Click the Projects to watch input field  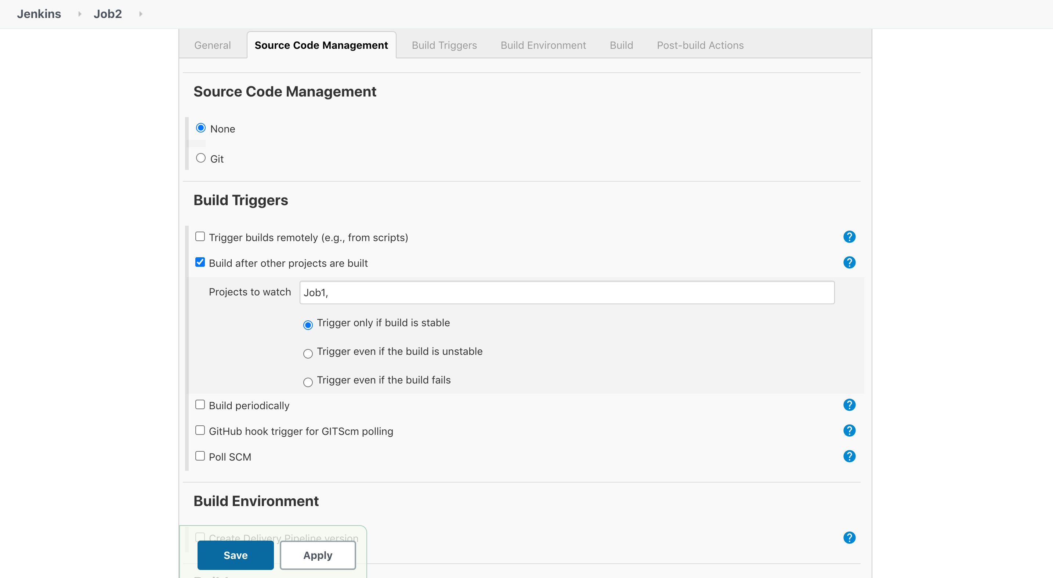tap(567, 292)
